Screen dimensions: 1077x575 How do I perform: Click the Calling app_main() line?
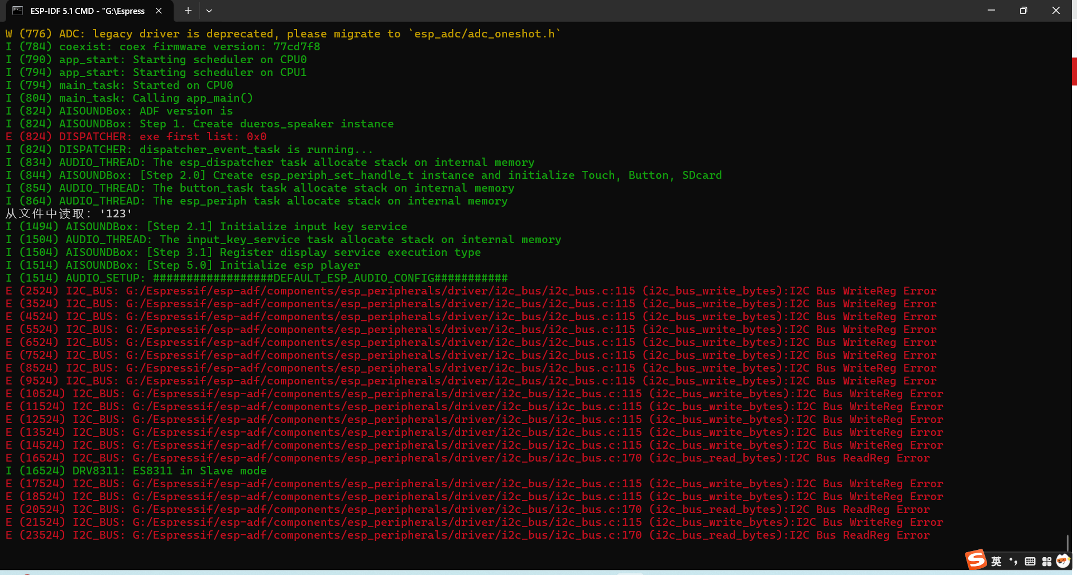[x=130, y=98]
